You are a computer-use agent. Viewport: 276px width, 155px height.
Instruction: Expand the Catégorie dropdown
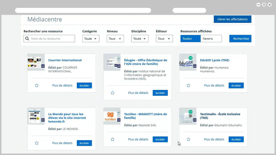pyautogui.click(x=91, y=39)
